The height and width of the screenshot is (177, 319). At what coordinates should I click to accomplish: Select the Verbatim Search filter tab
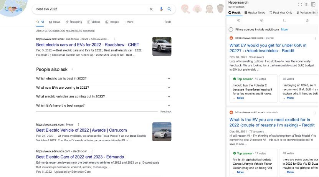(x=307, y=13)
